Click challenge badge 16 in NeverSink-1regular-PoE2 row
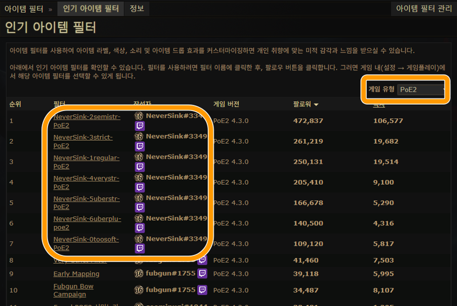Screen dimensions: 457x306 [139, 157]
